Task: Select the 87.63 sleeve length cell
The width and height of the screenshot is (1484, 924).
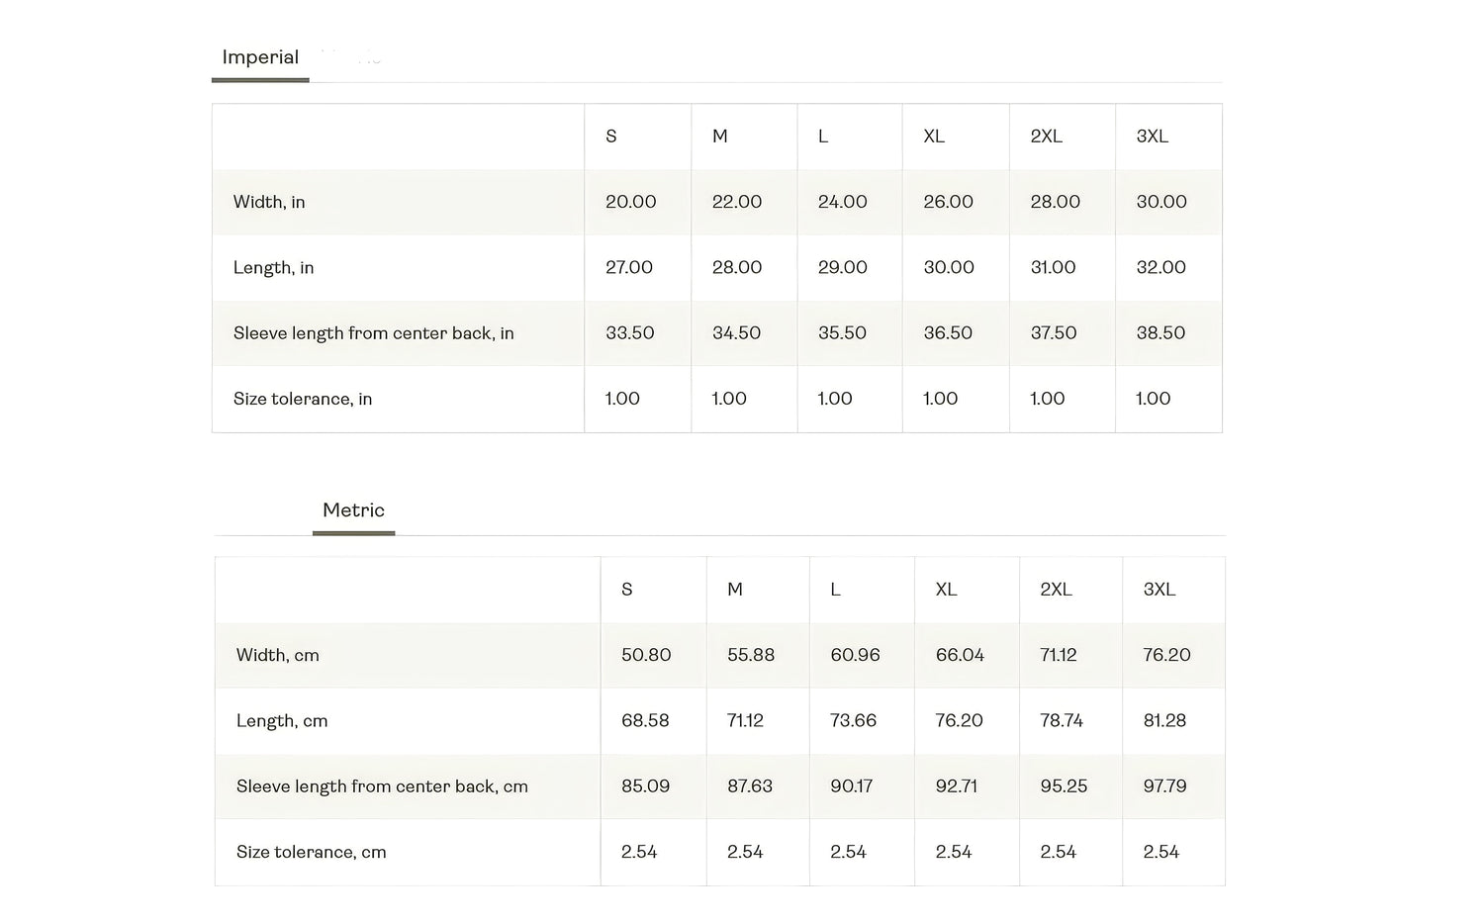Action: click(x=749, y=786)
